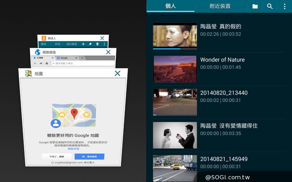Click the map illustration with red pin

74,116
